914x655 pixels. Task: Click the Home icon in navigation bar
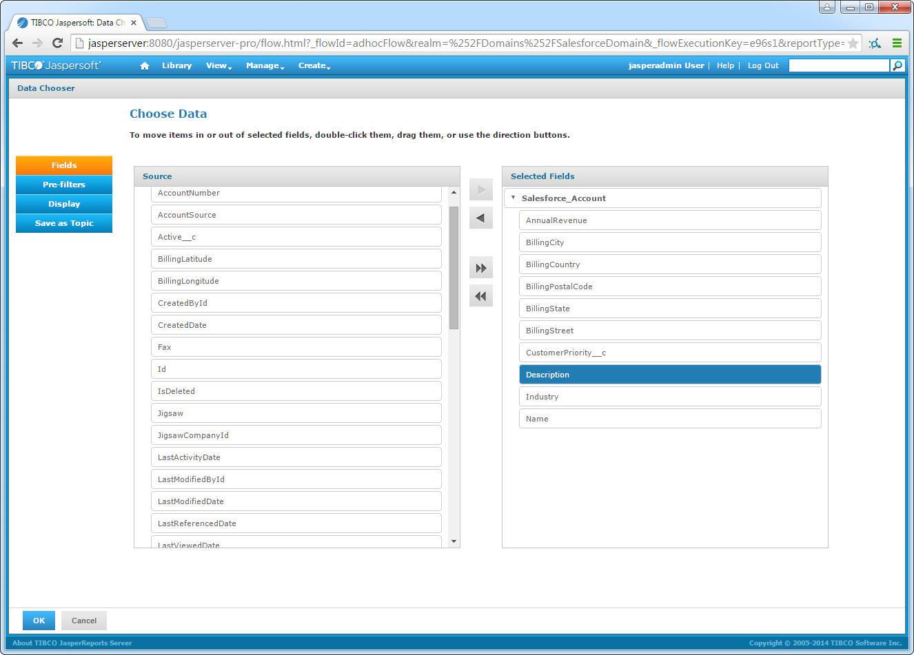pyautogui.click(x=145, y=66)
